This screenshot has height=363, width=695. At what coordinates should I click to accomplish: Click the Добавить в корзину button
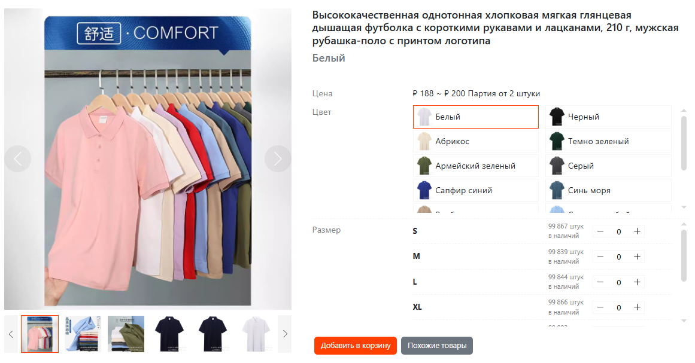355,346
